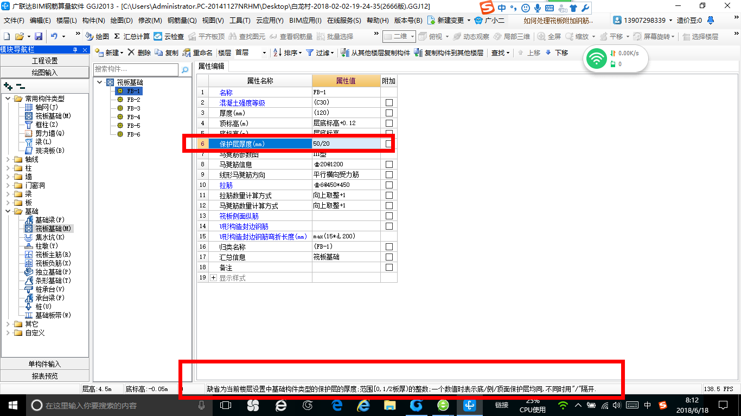Click 全屏 full screen tool
The width and height of the screenshot is (741, 416).
pyautogui.click(x=549, y=36)
